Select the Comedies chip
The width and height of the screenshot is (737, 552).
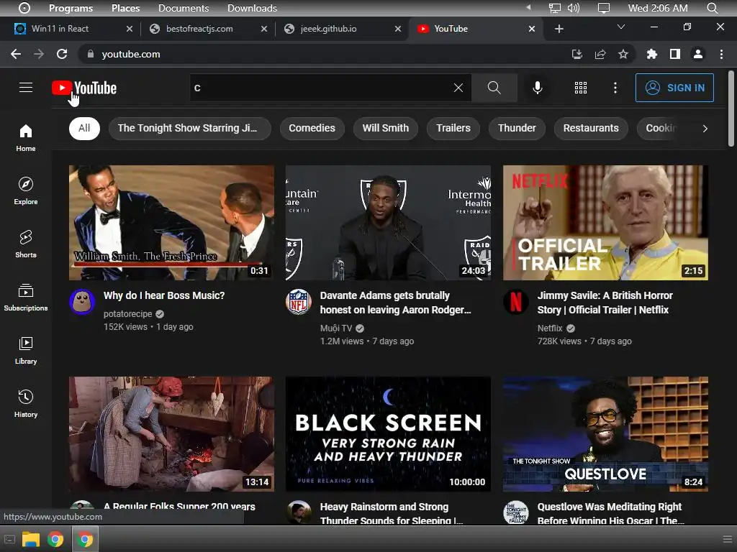pyautogui.click(x=312, y=128)
